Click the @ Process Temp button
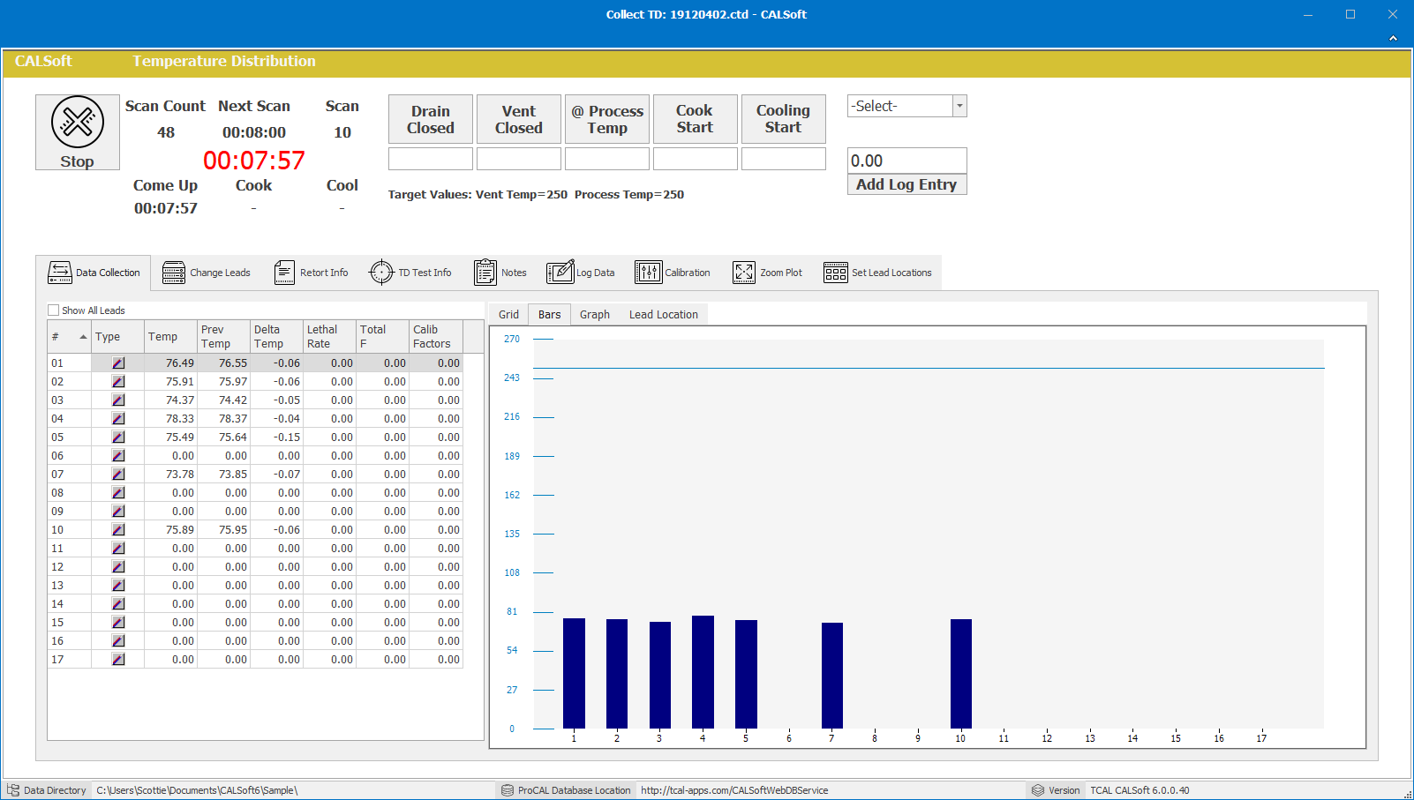Image resolution: width=1414 pixels, height=800 pixels. coord(607,119)
